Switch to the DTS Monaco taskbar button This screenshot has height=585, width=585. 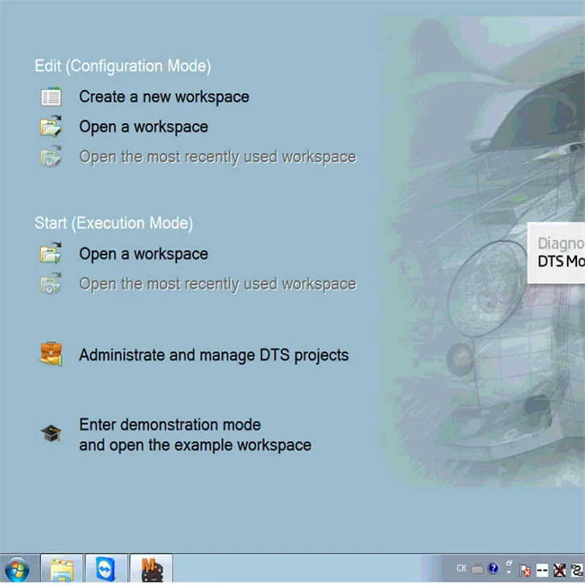point(151,570)
